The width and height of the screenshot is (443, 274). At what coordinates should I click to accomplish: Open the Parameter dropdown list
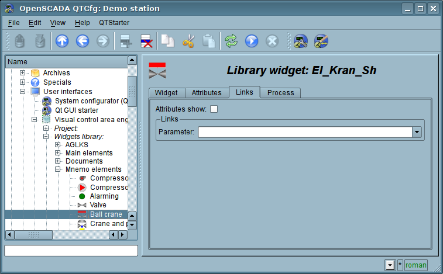417,132
